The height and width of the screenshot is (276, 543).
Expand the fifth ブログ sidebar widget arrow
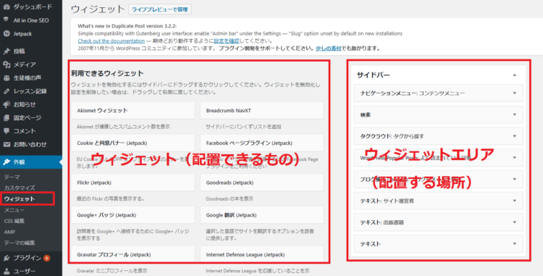pyautogui.click(x=514, y=179)
